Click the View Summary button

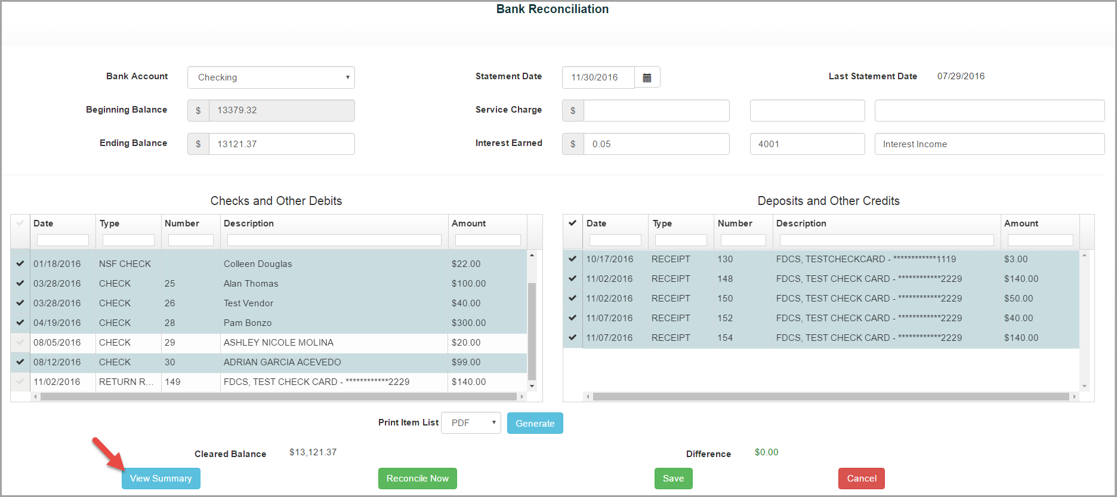point(161,479)
